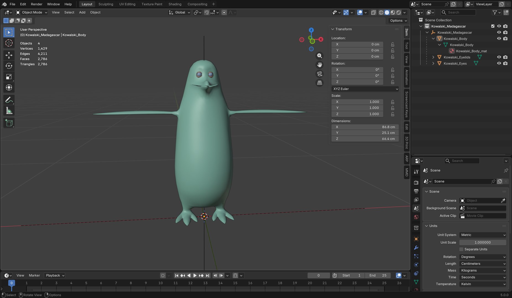The image size is (512, 298).
Task: Switch to material preview shading
Action: tap(393, 12)
